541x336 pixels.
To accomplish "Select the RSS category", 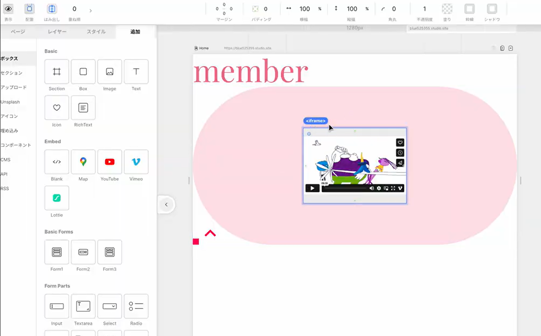I will point(5,189).
